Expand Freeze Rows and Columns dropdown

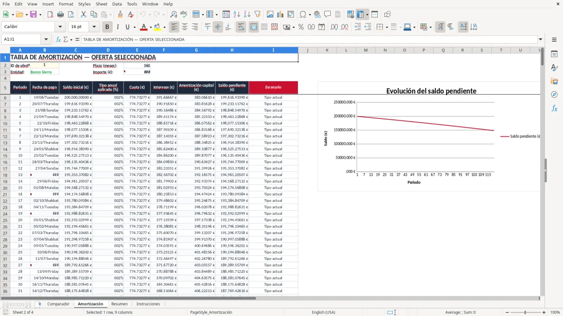point(367,15)
